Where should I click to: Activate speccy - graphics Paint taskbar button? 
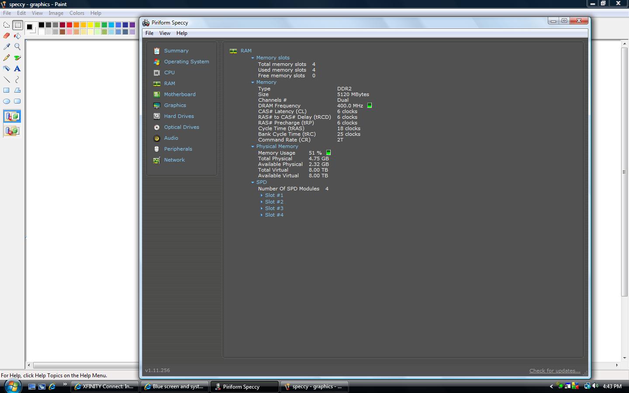click(x=314, y=386)
